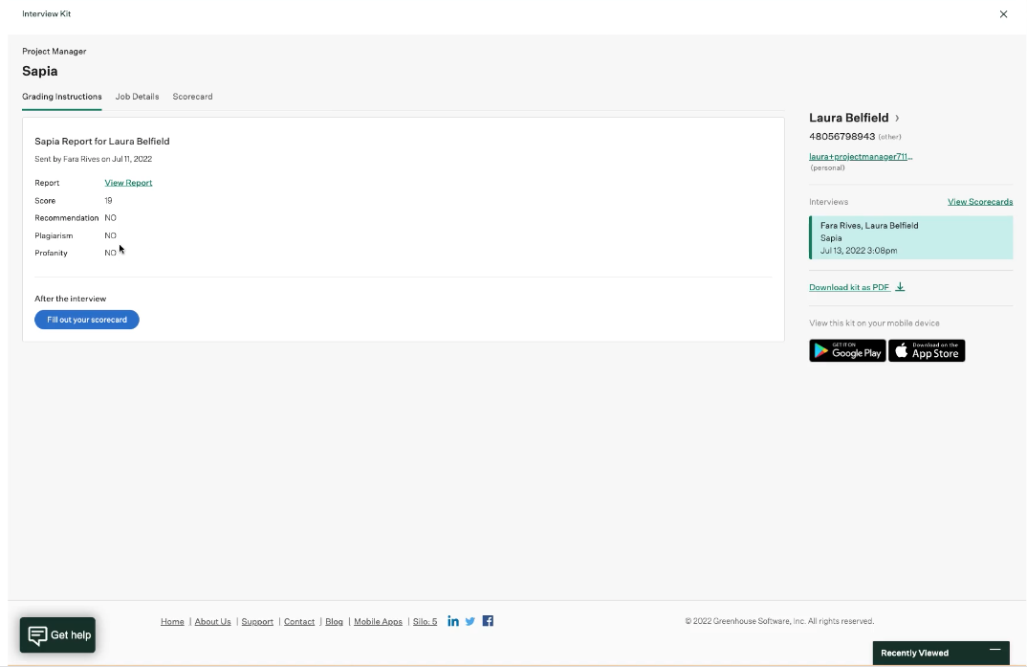Select the Sapia interview card for Jul 13
This screenshot has width=1027, height=667.
[911, 238]
